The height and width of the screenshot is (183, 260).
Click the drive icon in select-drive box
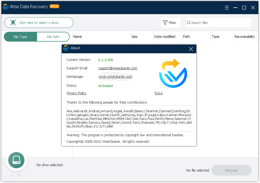click(13, 23)
